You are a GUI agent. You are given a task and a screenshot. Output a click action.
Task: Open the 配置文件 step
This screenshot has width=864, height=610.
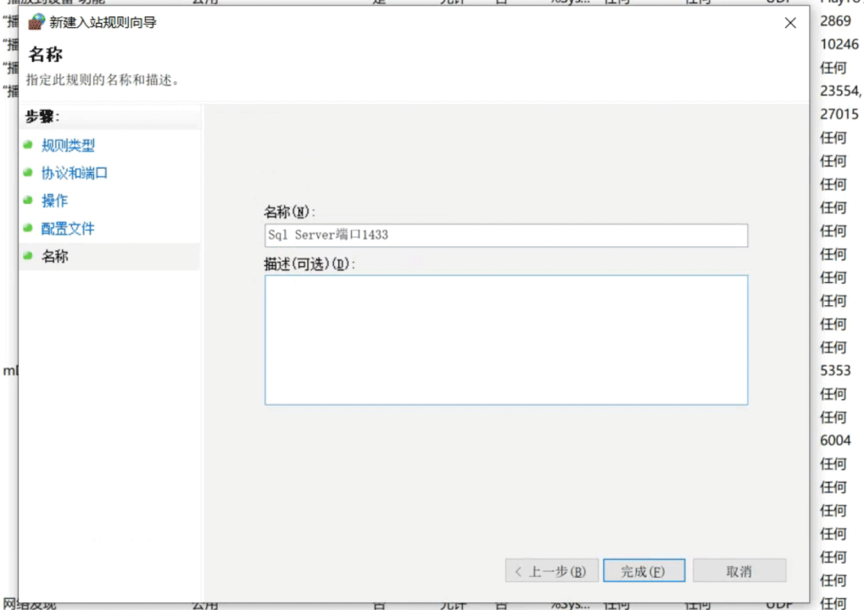pyautogui.click(x=68, y=229)
